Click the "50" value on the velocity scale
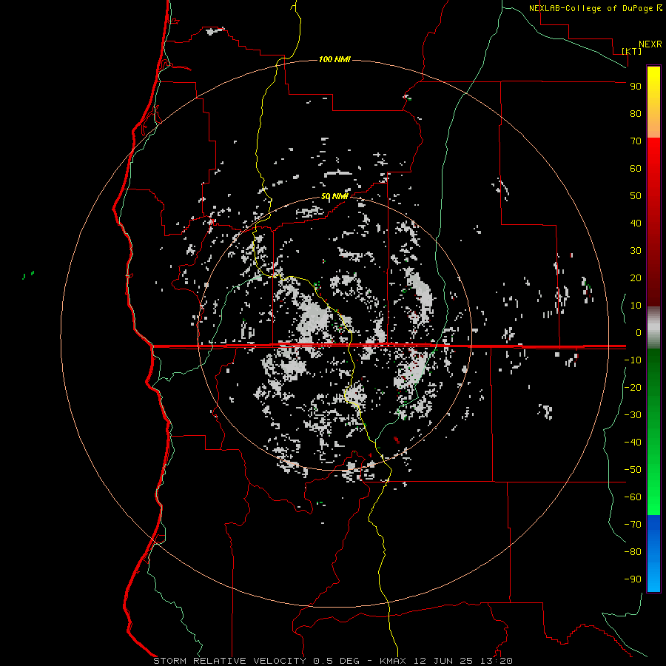Viewport: 666px width, 666px height. [636, 196]
